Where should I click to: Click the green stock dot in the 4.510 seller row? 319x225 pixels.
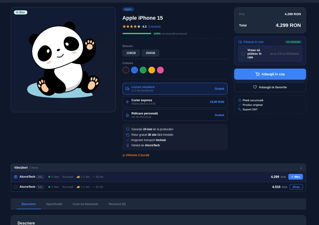[49, 187]
